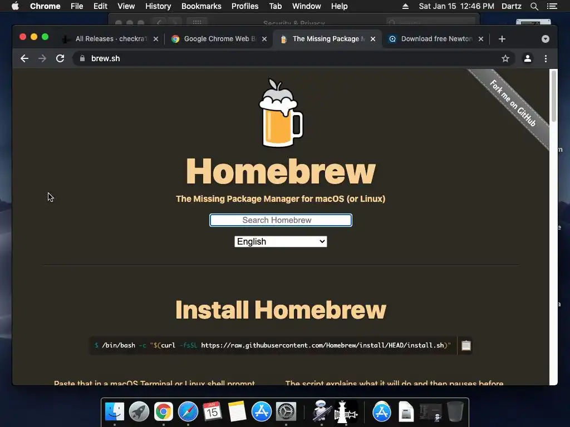The height and width of the screenshot is (427, 570).
Task: Open Calendar showing 15 in the Dock
Action: 212,412
